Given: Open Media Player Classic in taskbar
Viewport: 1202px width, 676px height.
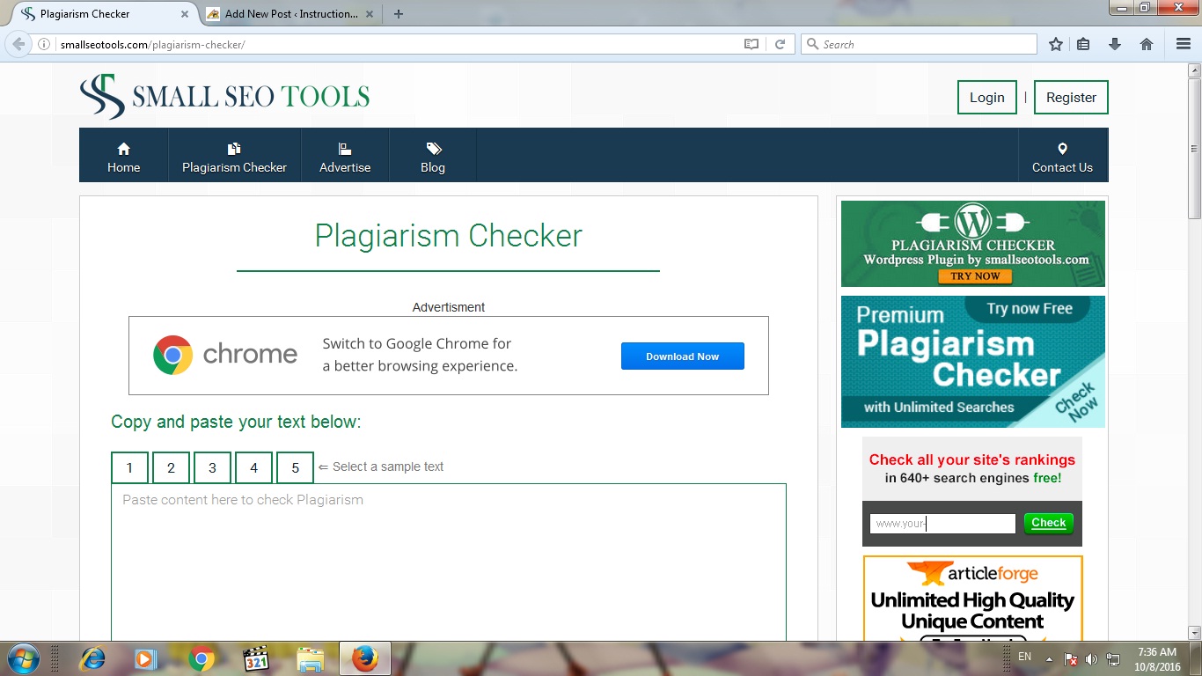Looking at the screenshot, I should 255,658.
